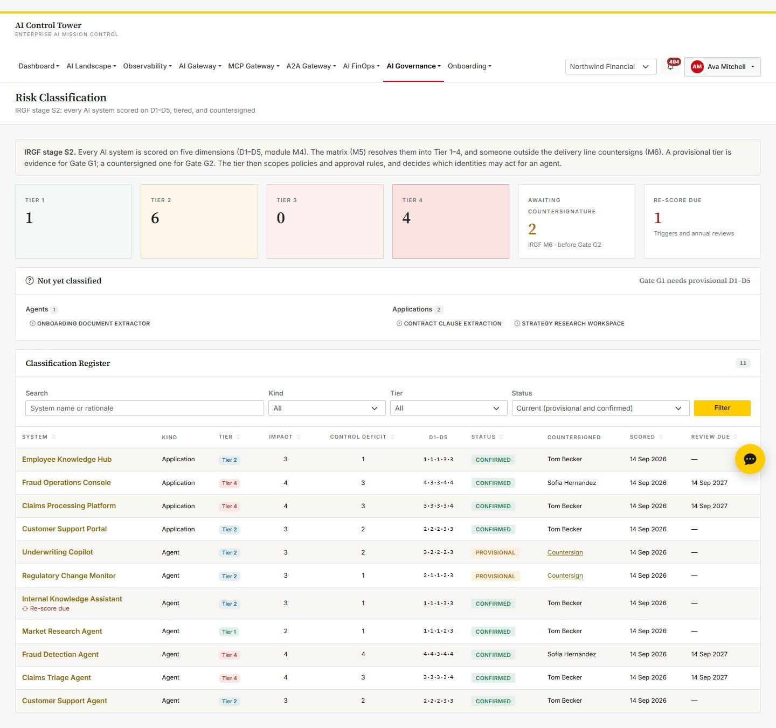Image resolution: width=776 pixels, height=728 pixels.
Task: Click the Search system name input field
Action: point(144,408)
